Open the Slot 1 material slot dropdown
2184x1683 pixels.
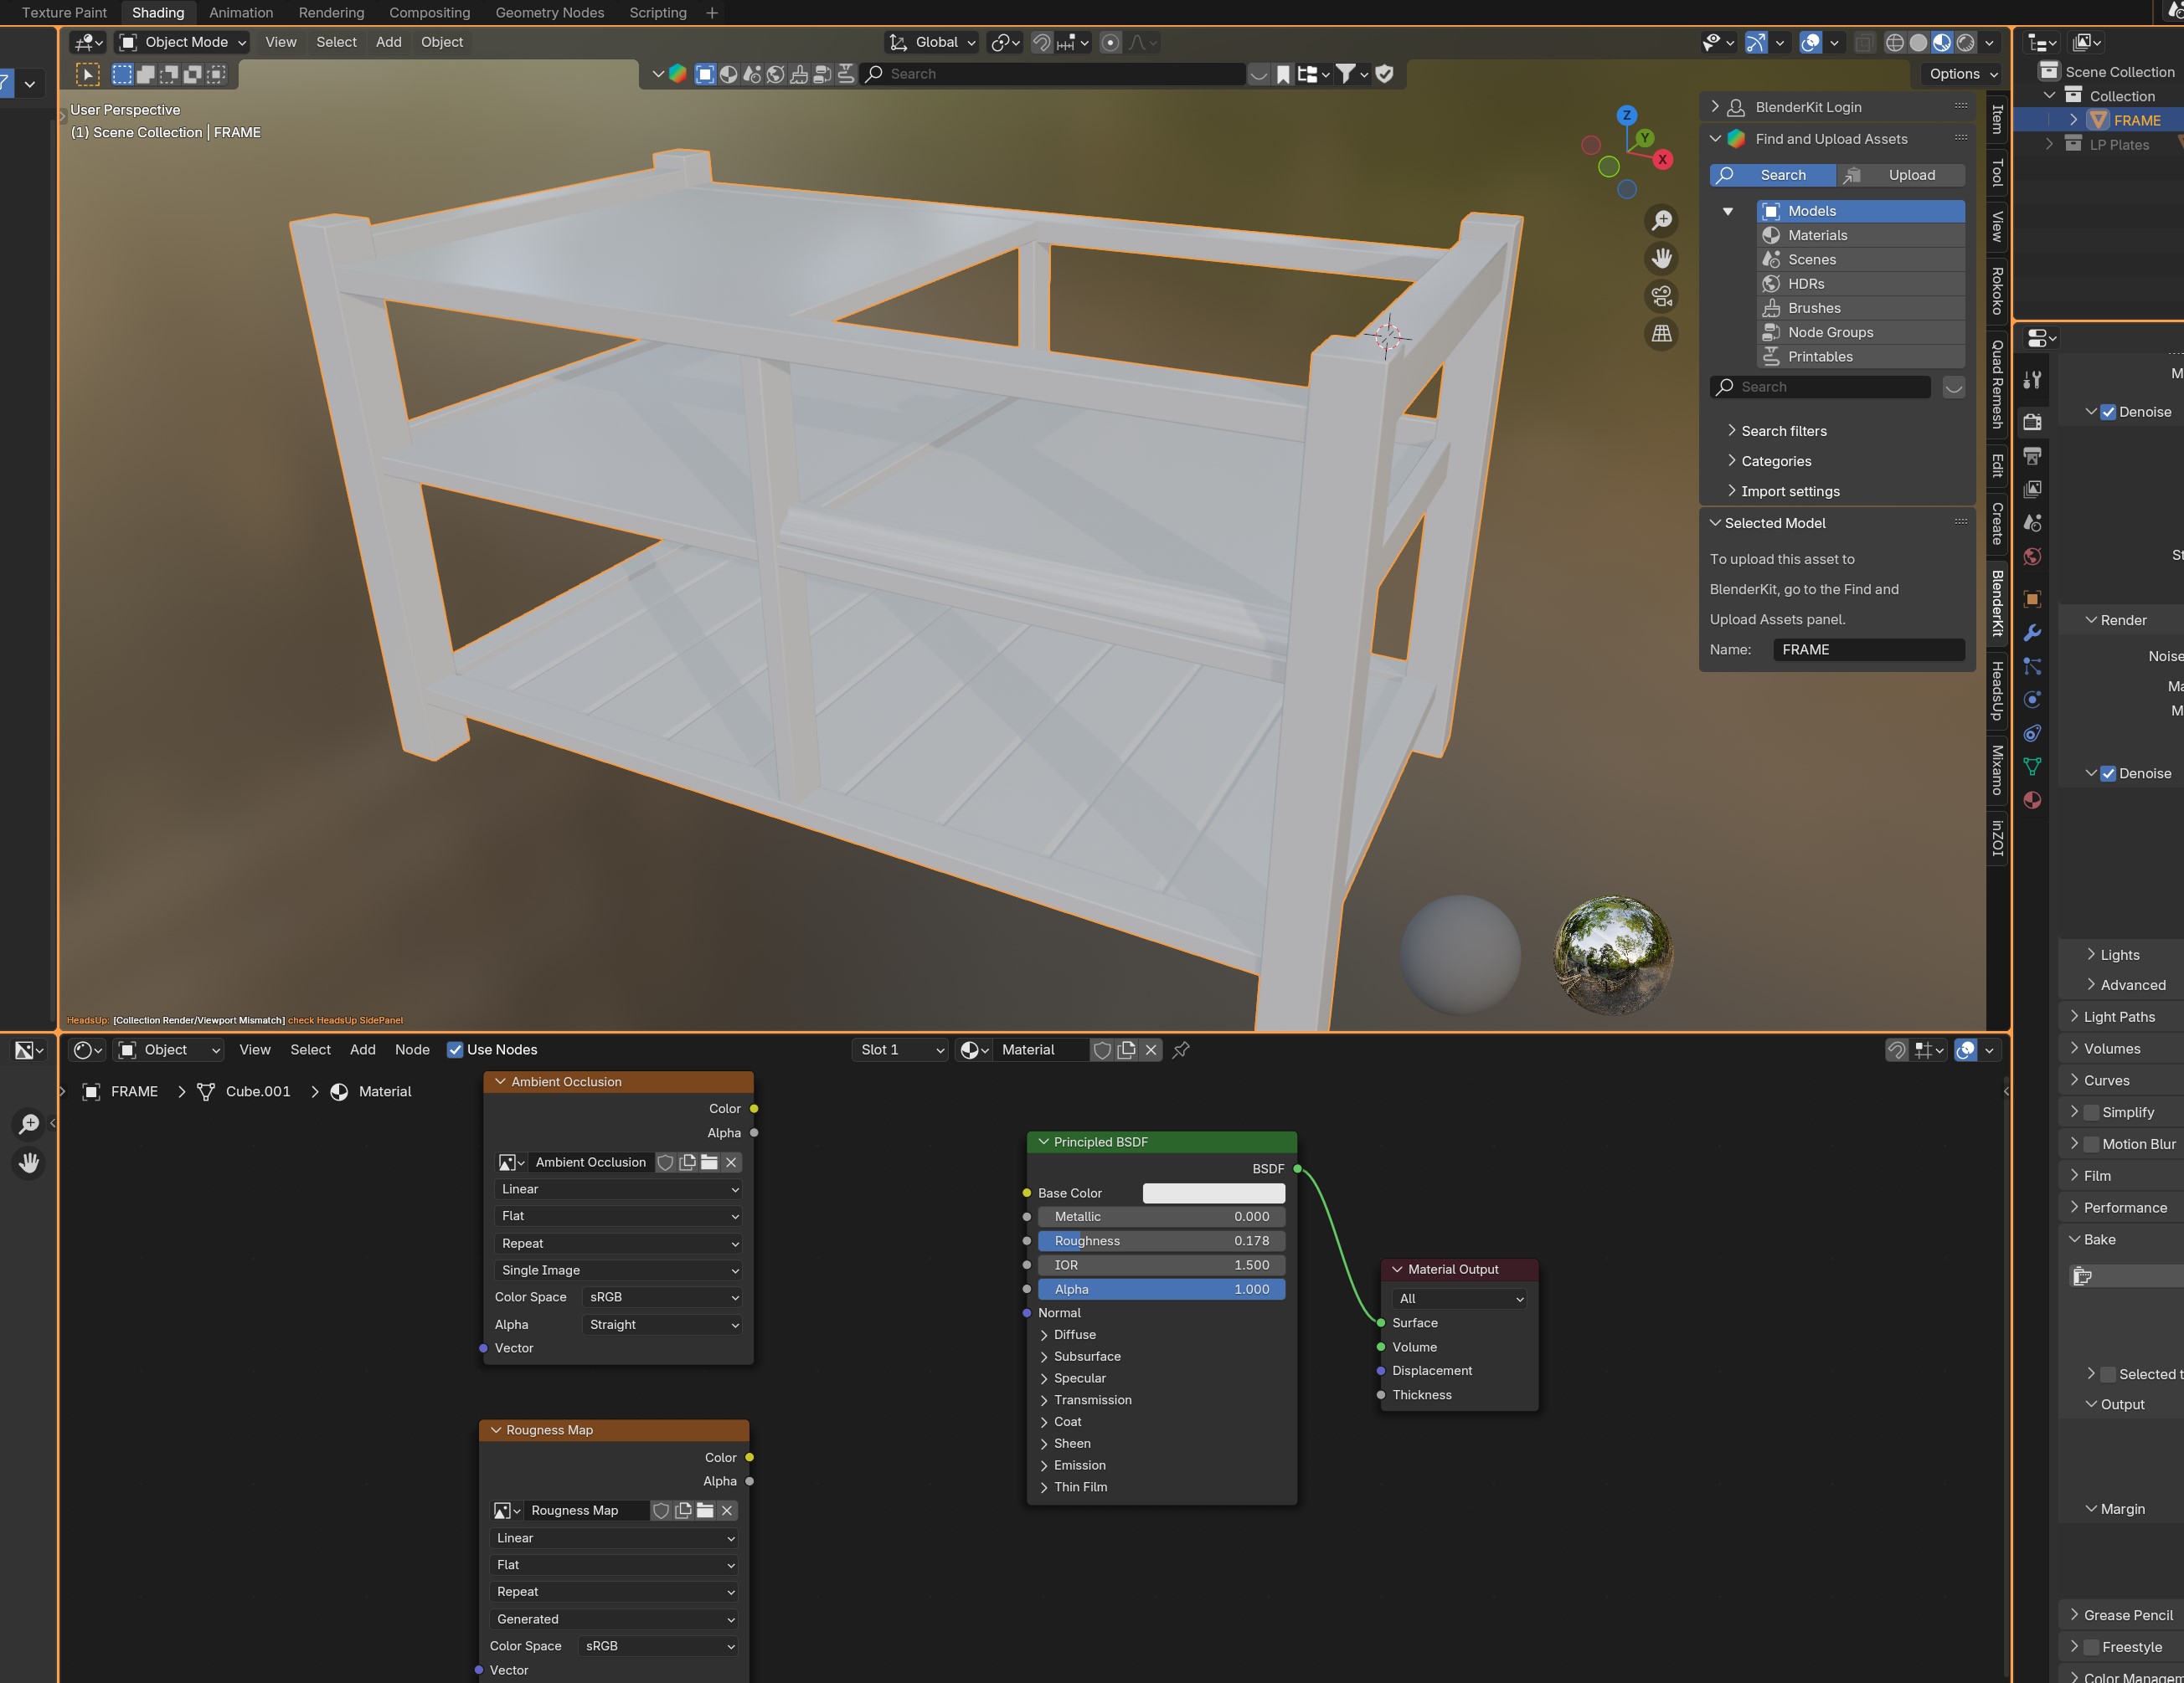pos(900,1049)
